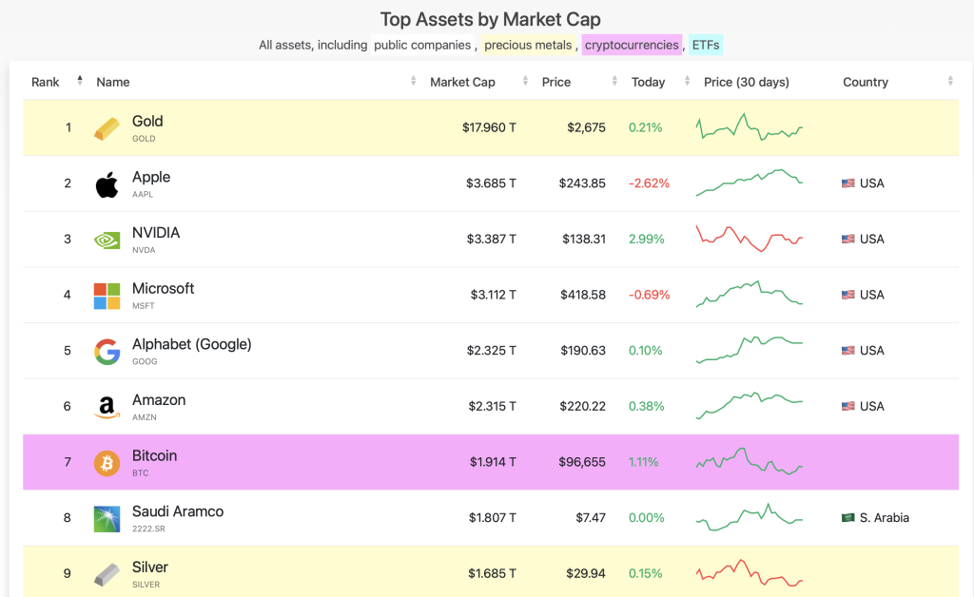Click Alphabet price $190.63
Image resolution: width=974 pixels, height=597 pixels.
point(583,351)
